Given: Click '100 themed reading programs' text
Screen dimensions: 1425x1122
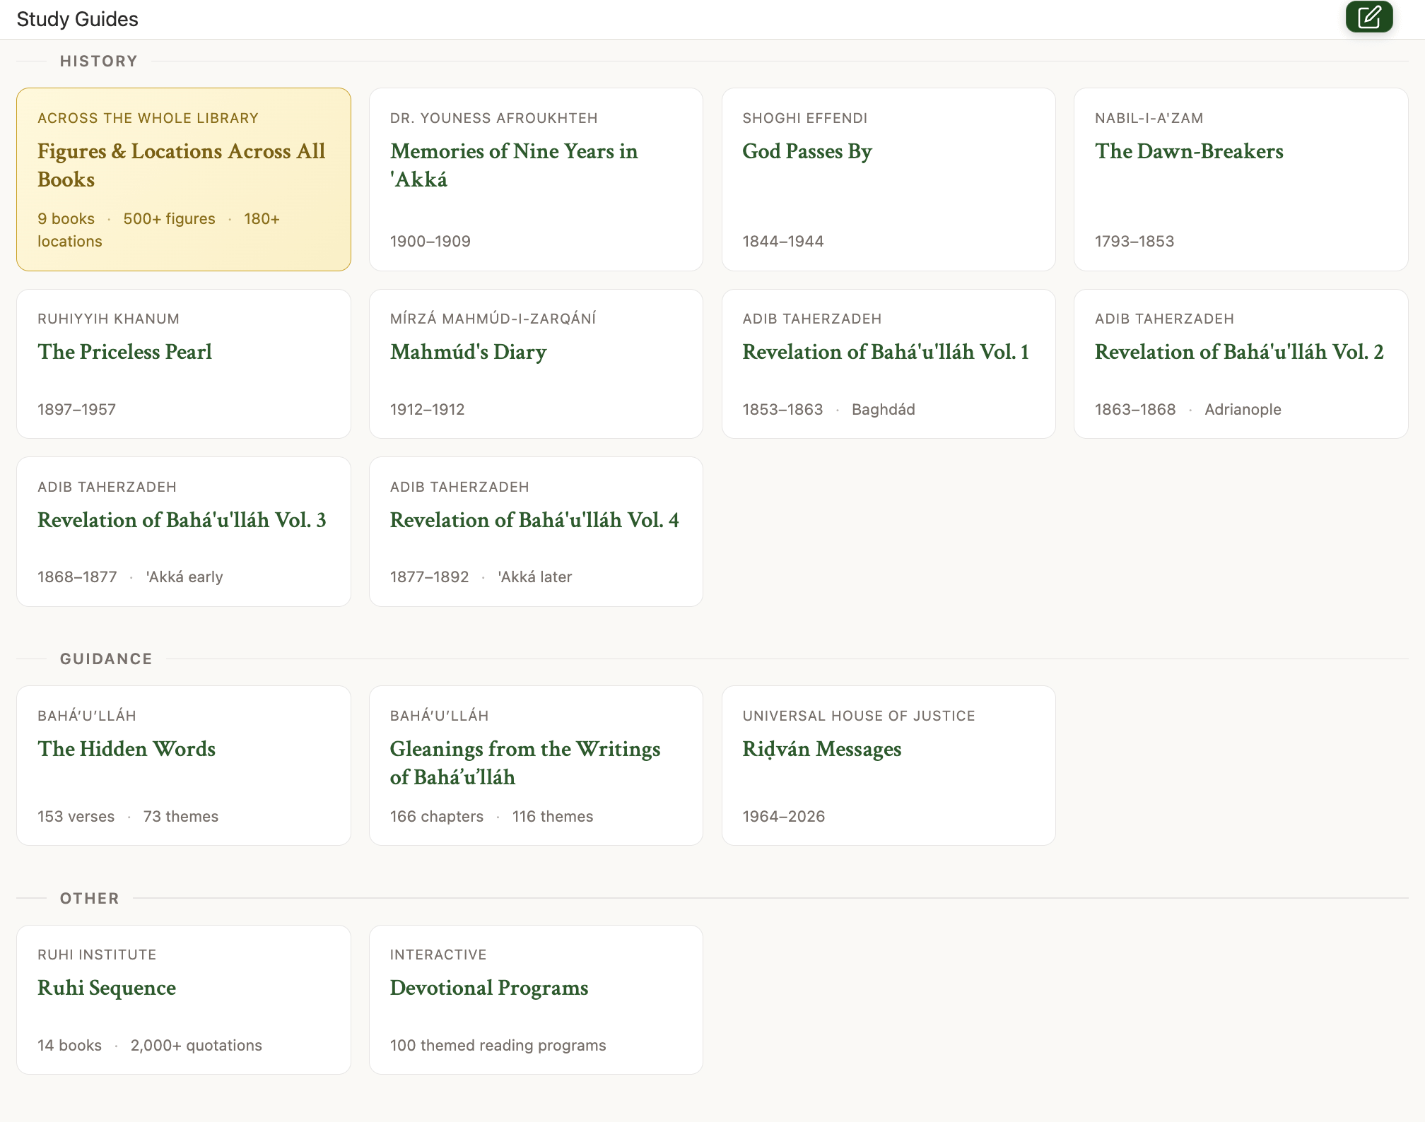Looking at the screenshot, I should [x=498, y=1046].
